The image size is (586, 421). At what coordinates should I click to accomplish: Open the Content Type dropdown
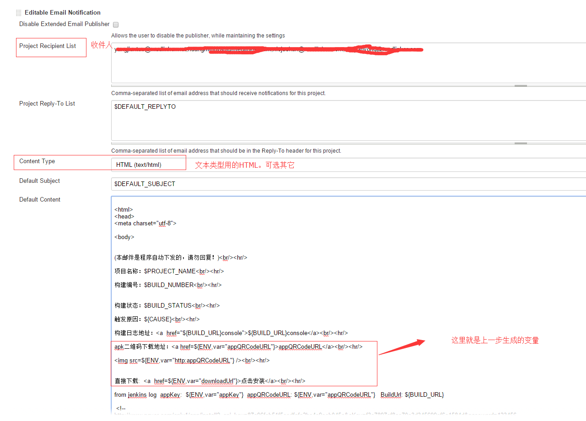coord(349,165)
